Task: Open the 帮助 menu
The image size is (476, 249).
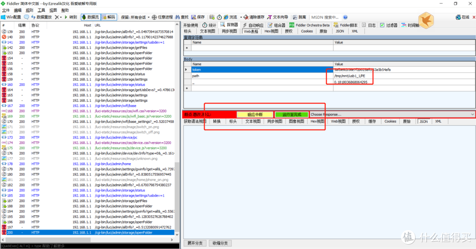Action: (x=65, y=10)
